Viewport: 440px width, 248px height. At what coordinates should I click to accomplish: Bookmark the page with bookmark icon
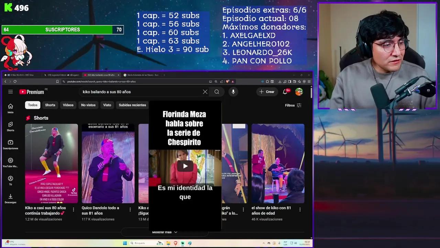click(x=57, y=82)
